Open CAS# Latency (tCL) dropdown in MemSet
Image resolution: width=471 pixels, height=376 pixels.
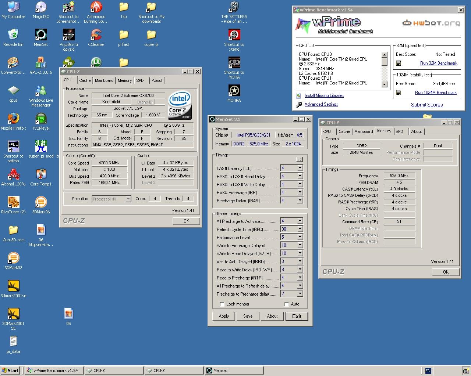point(300,168)
